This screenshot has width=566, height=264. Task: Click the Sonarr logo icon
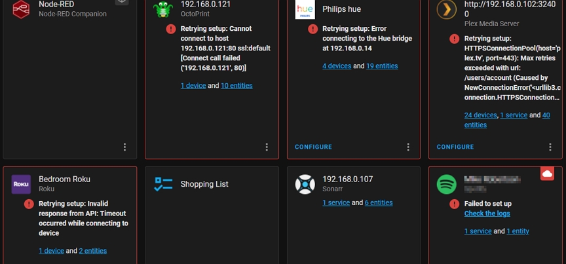pyautogui.click(x=305, y=184)
